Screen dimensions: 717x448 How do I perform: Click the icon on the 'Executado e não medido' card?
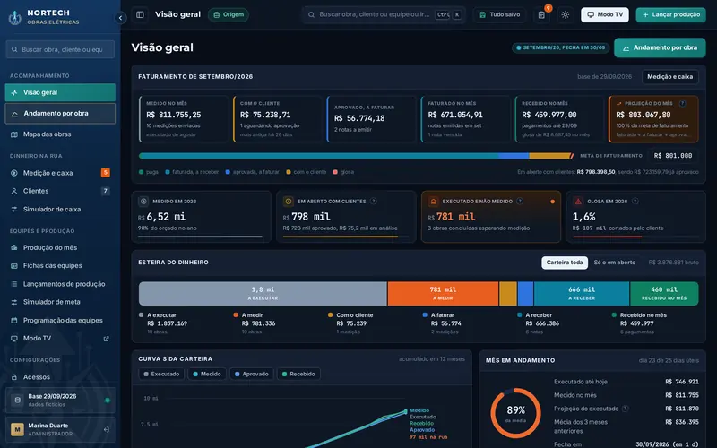[x=433, y=201]
